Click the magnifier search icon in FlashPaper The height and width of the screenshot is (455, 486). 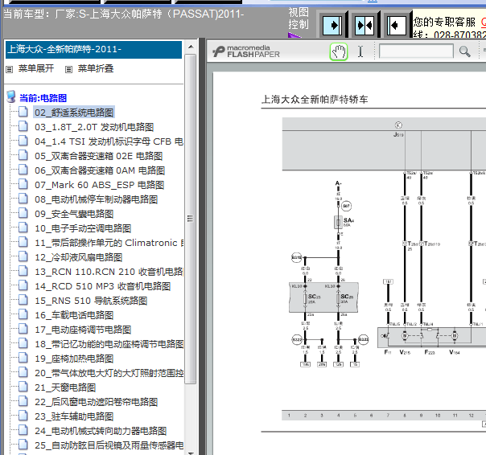(x=464, y=51)
